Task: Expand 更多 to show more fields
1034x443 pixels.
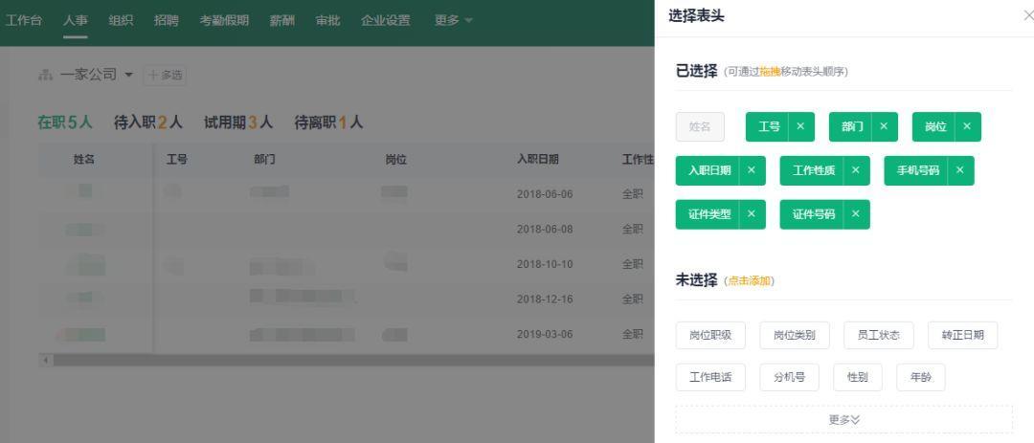Action: (843, 419)
